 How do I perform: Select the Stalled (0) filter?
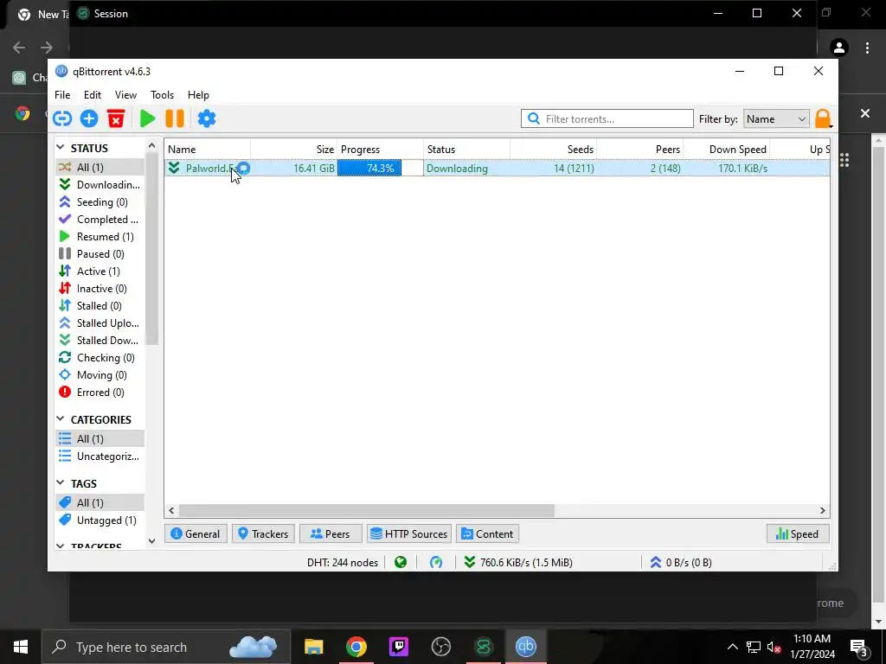[x=100, y=306]
